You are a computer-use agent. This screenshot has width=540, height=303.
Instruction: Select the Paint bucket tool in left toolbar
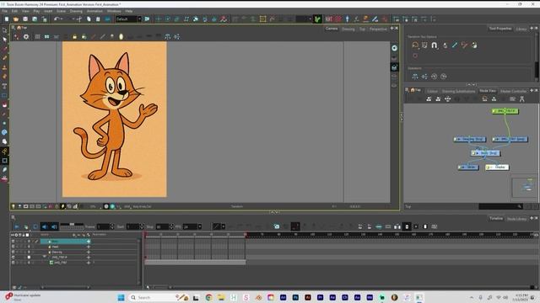[x=4, y=104]
